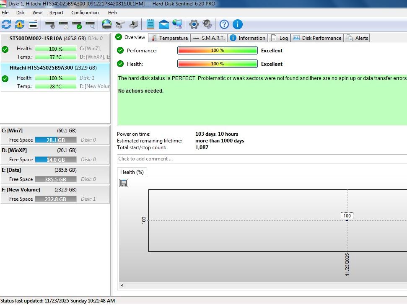407x305 pixels.
Task: Click the blue notepad report icon
Action: 150,24
